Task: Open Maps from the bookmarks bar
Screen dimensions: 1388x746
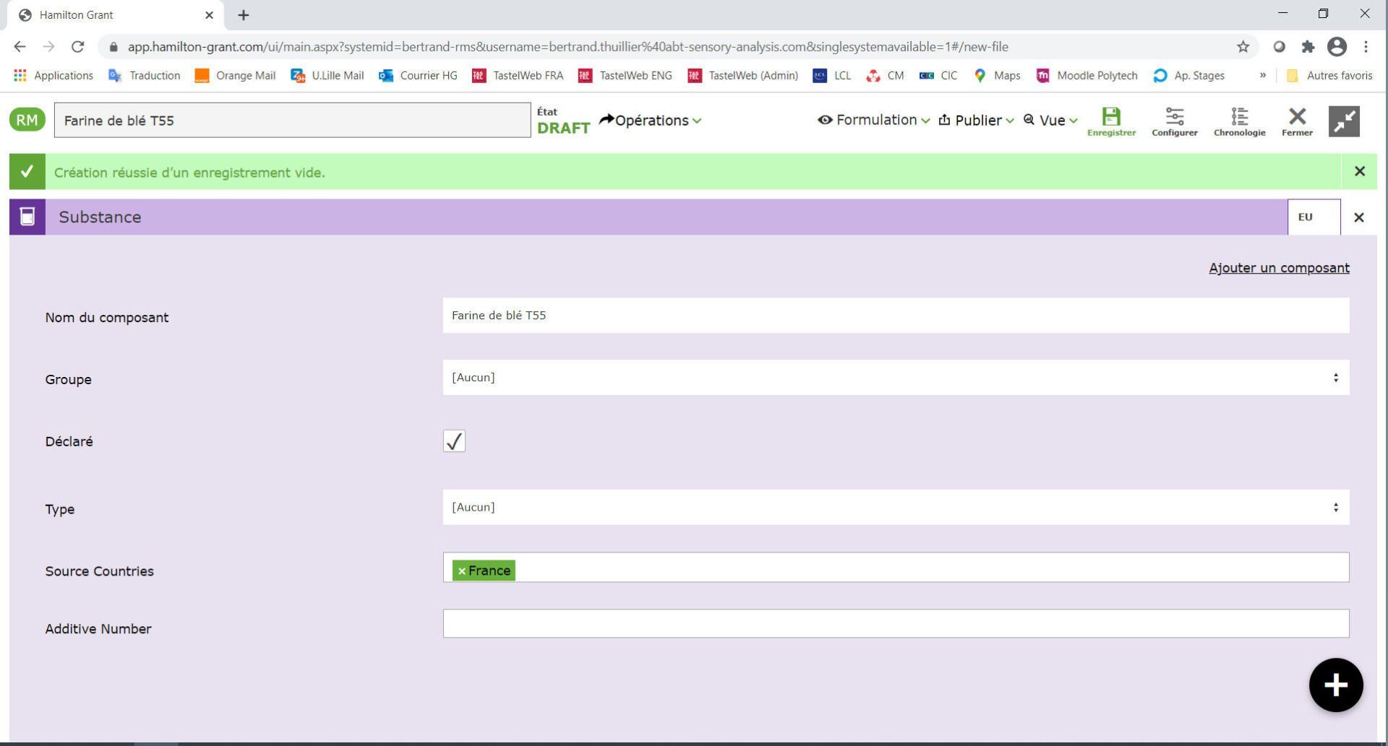Action: [x=997, y=75]
